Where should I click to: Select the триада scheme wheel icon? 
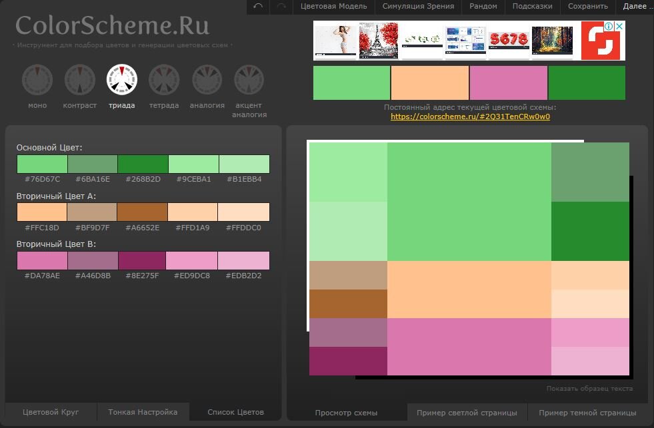click(122, 79)
